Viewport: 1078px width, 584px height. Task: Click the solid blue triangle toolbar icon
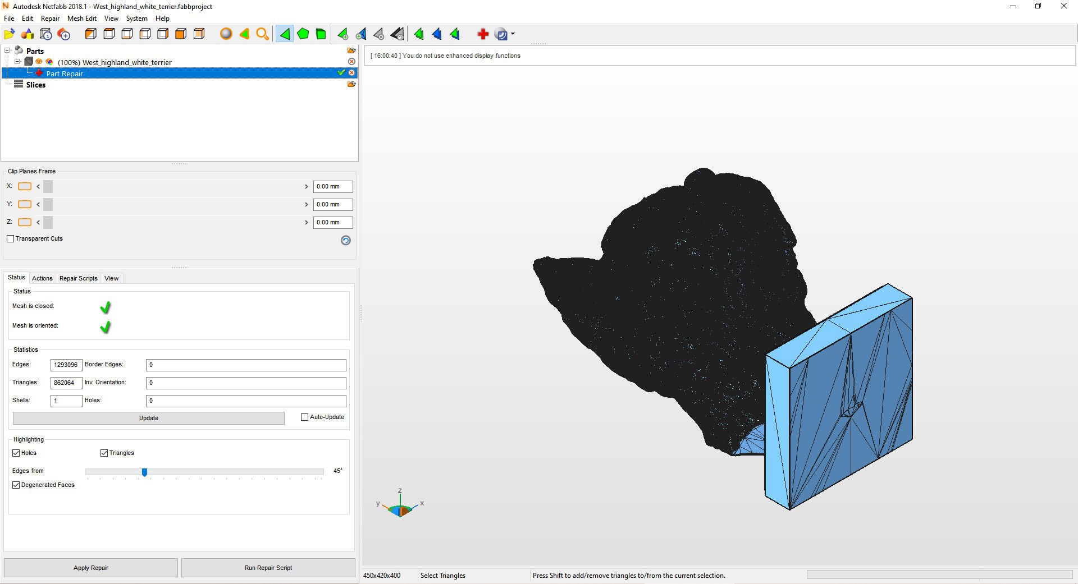pos(437,34)
